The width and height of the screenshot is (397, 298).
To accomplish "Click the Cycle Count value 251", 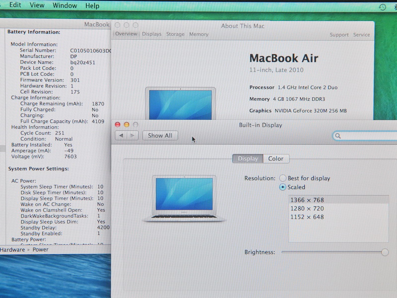I will [60, 133].
